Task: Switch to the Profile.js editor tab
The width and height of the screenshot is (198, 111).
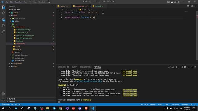Action: [99, 6]
